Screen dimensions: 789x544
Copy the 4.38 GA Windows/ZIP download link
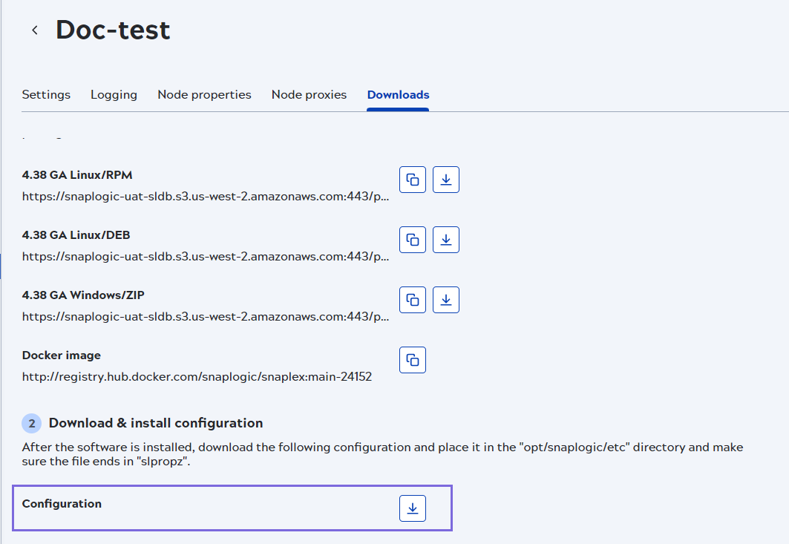tap(412, 299)
